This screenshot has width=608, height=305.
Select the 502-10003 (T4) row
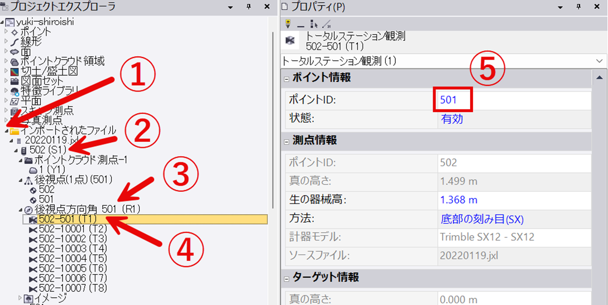[73, 248]
